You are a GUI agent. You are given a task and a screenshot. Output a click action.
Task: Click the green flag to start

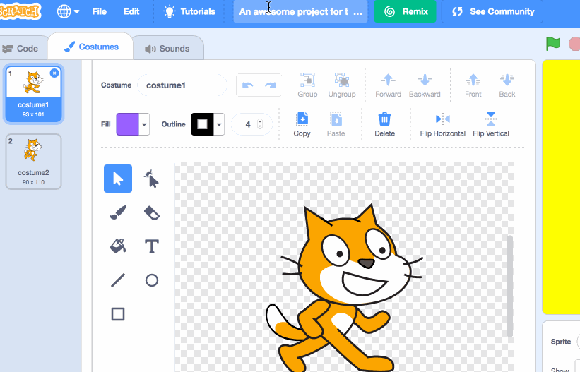click(553, 44)
